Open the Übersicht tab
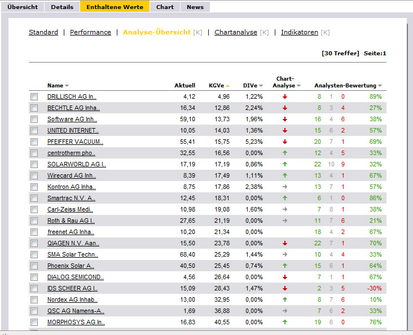Image resolution: width=413 pixels, height=335 pixels. pyautogui.click(x=23, y=7)
